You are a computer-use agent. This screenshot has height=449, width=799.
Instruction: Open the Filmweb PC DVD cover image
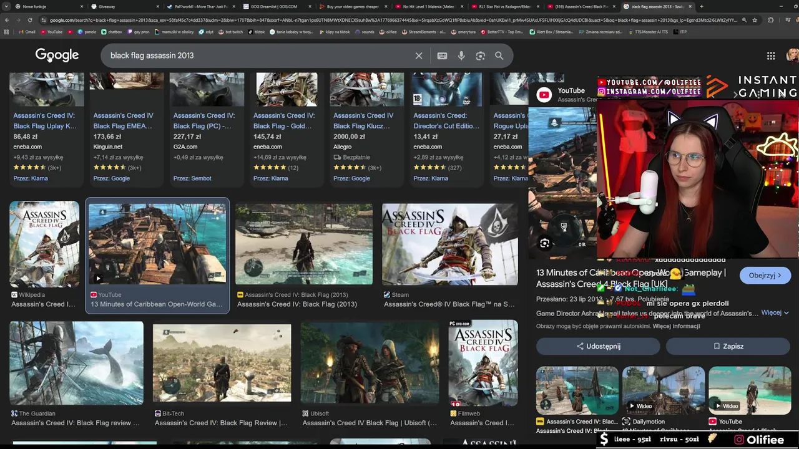(x=483, y=363)
